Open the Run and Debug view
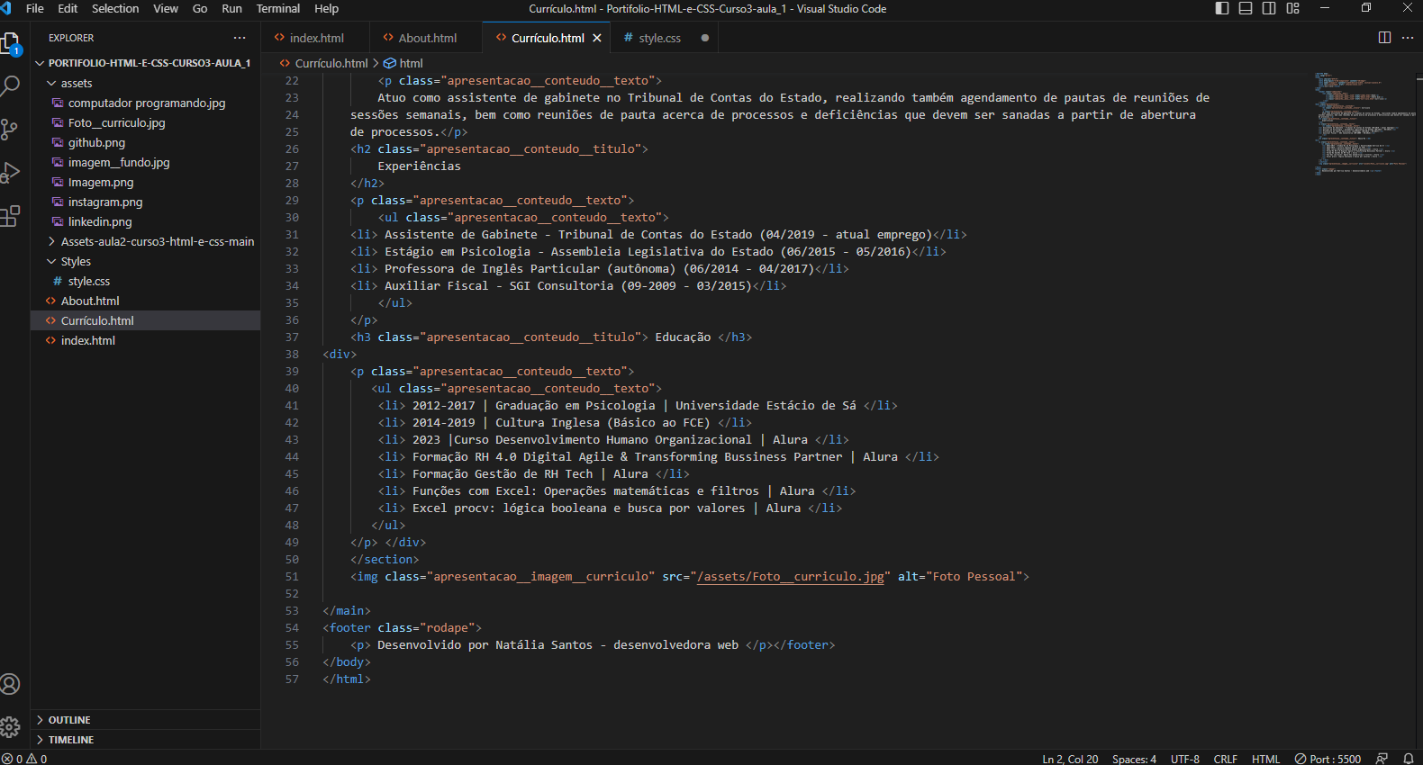This screenshot has width=1423, height=765. coord(11,172)
